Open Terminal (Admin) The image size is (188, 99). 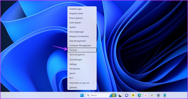(82, 55)
